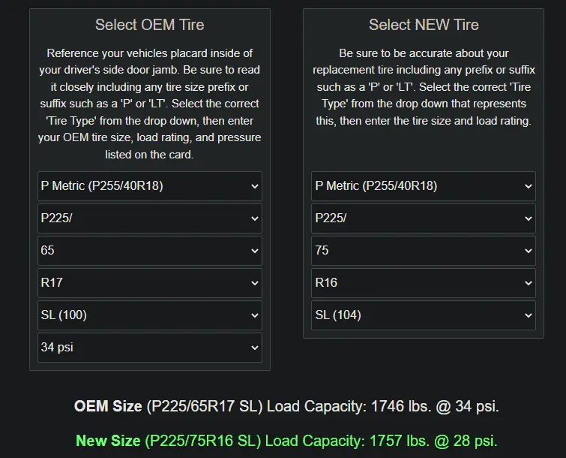Open NEW aspect ratio dropdown showing 75
This screenshot has width=566, height=458.
click(x=423, y=251)
